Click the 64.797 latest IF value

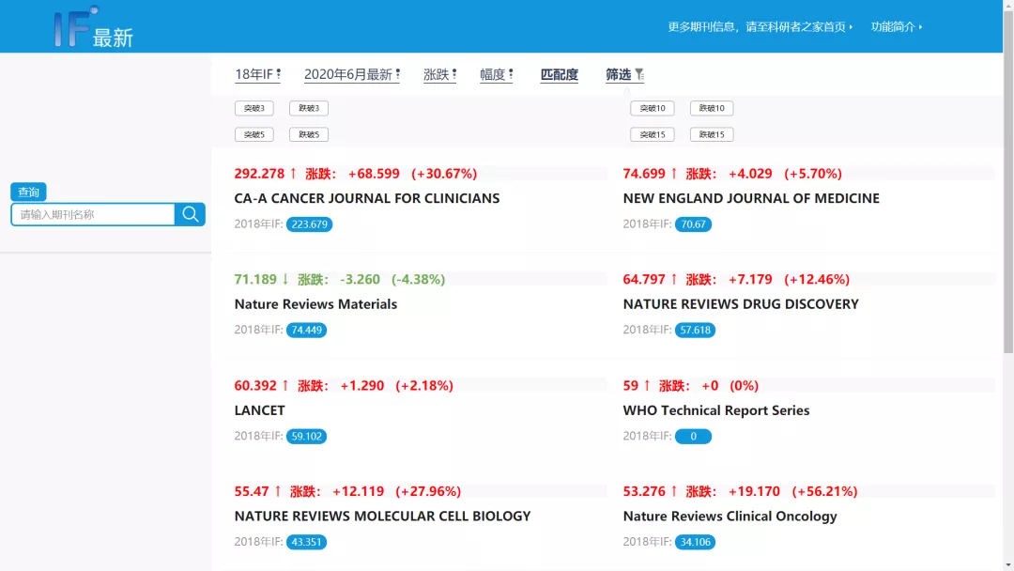click(644, 279)
